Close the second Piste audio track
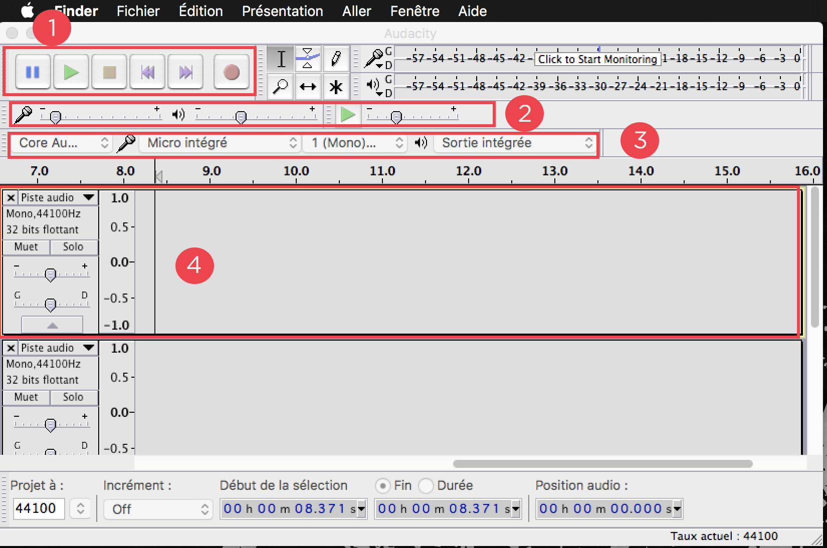Viewport: 827px width, 548px height. click(x=11, y=348)
